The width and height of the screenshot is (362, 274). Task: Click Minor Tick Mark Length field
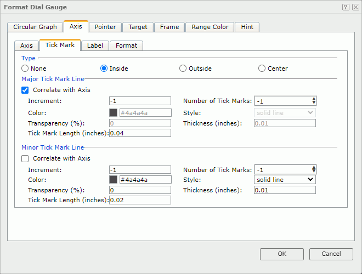click(140, 200)
